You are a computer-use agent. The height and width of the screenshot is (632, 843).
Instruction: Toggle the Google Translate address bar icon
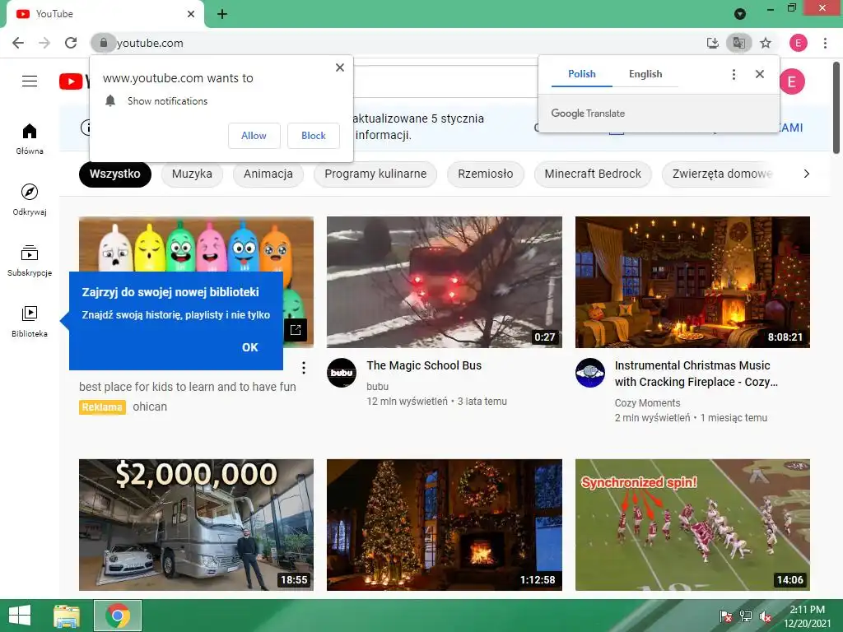pyautogui.click(x=738, y=43)
